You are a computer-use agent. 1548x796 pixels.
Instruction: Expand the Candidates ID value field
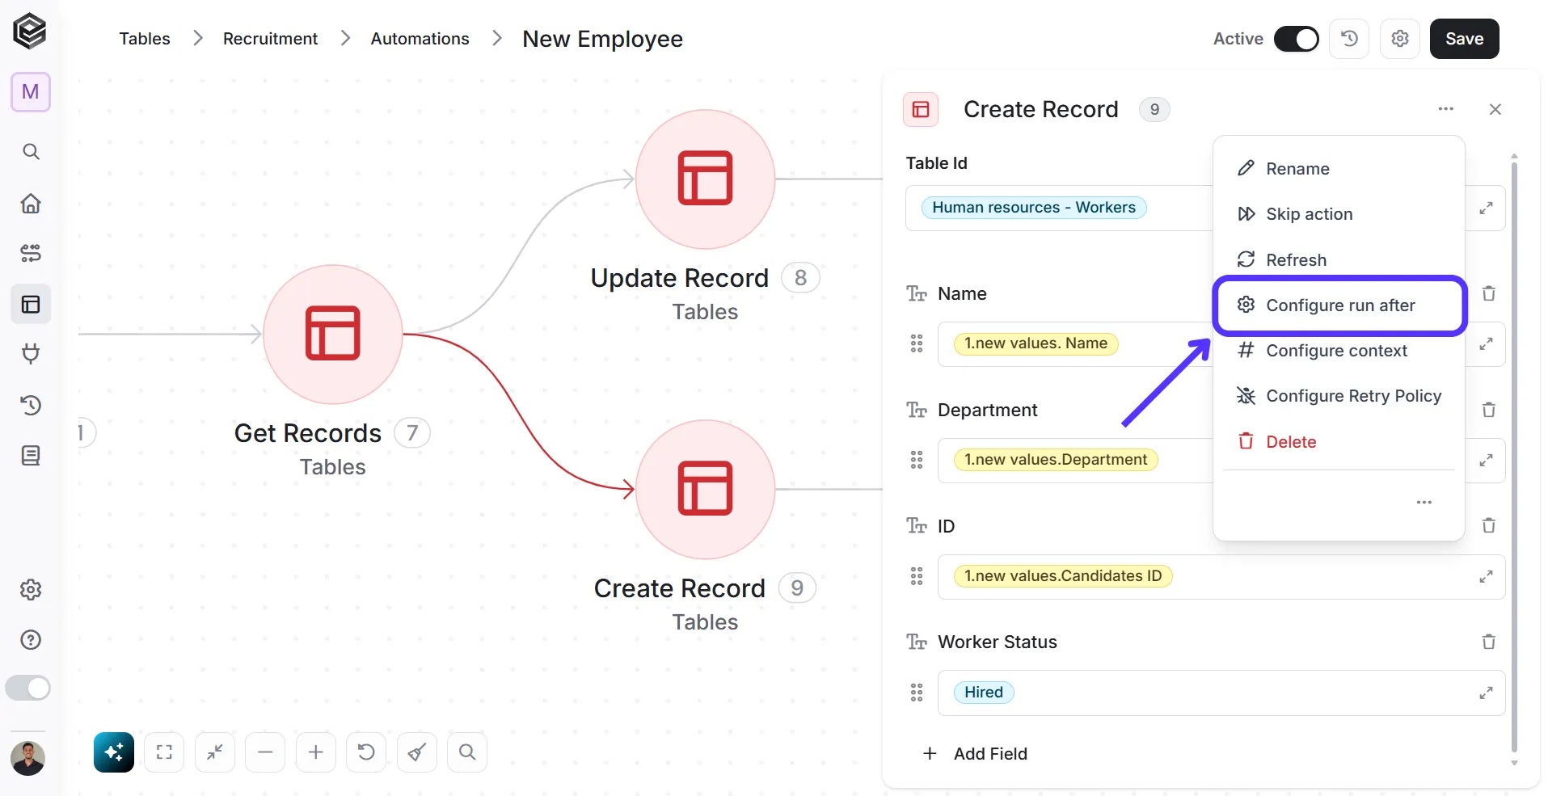tap(1486, 576)
